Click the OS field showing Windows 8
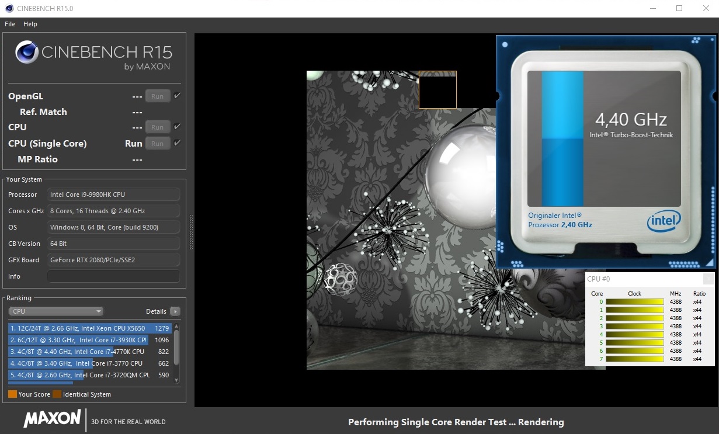 pos(113,227)
